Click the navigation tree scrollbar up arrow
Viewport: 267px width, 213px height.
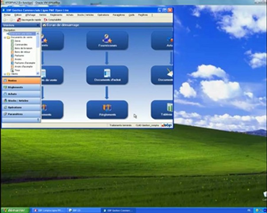point(38,34)
